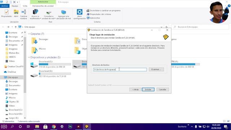
Task: Open Abrir configuración gear icon
Action: click(x=79, y=14)
